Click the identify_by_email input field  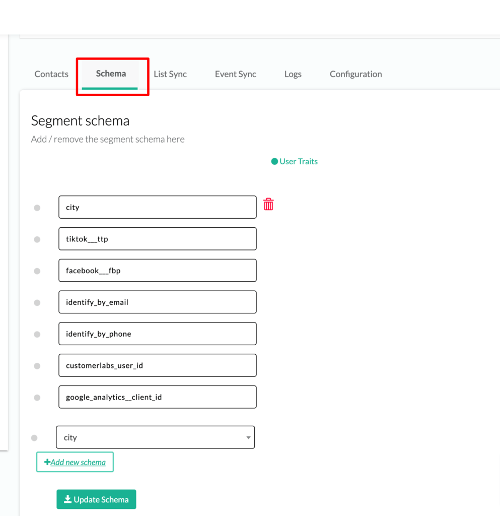[158, 302]
